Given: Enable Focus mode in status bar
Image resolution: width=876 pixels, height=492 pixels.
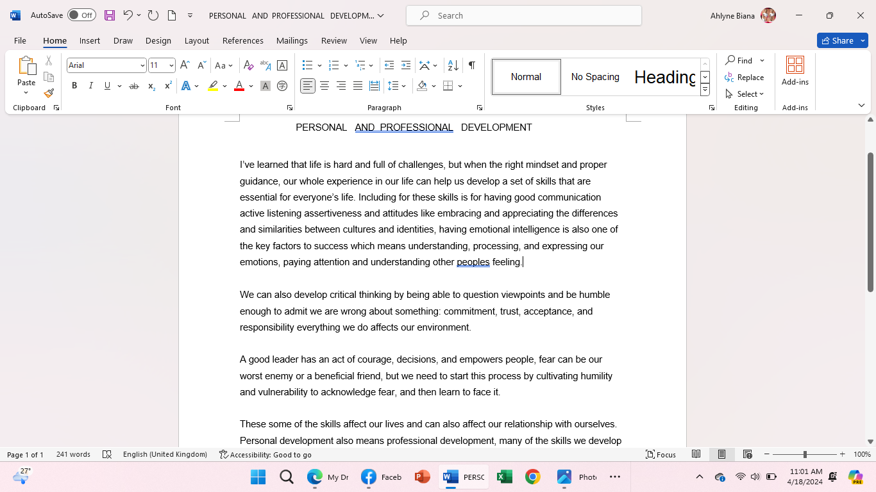Looking at the screenshot, I should pos(661,455).
